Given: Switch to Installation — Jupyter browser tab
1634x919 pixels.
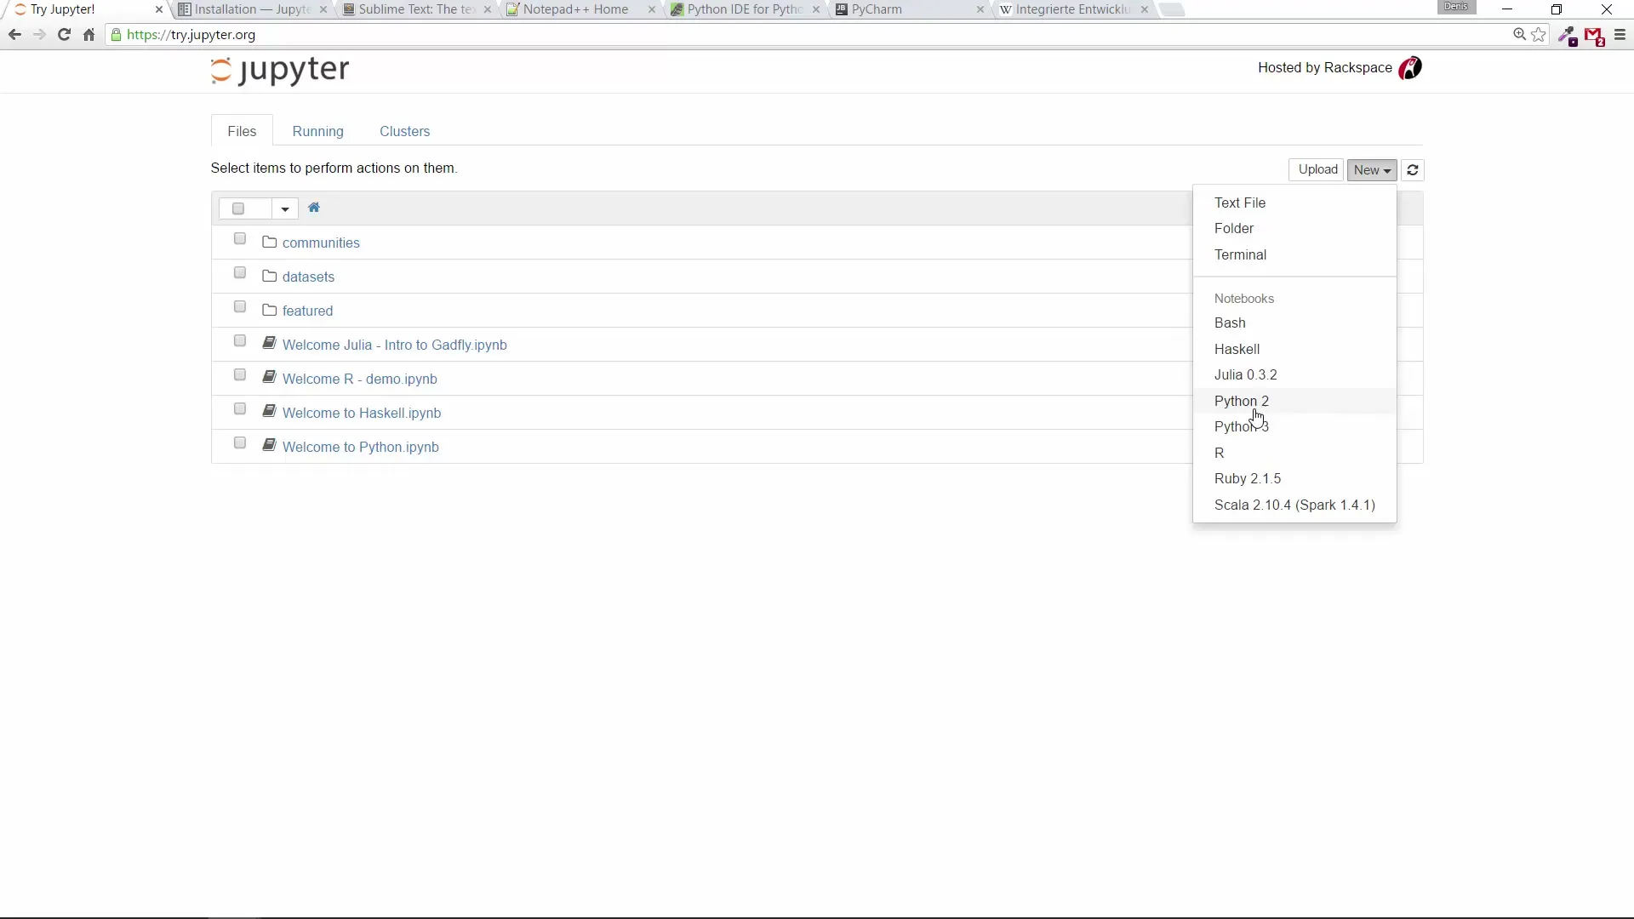Looking at the screenshot, I should [252, 9].
